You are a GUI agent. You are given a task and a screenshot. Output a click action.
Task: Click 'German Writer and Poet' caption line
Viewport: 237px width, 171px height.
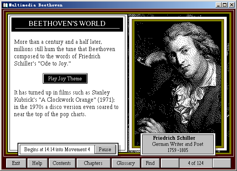click(x=178, y=144)
